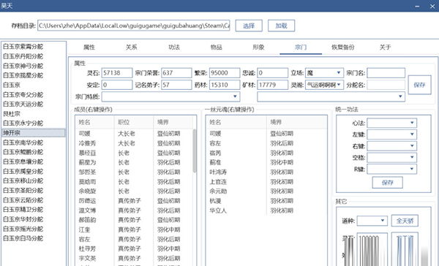439x266 pixels.
Task: Click the 灵石 field showing 57138
Action: coord(117,73)
